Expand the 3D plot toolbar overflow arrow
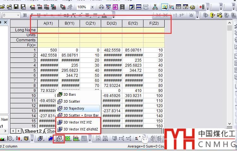 pos(90,139)
